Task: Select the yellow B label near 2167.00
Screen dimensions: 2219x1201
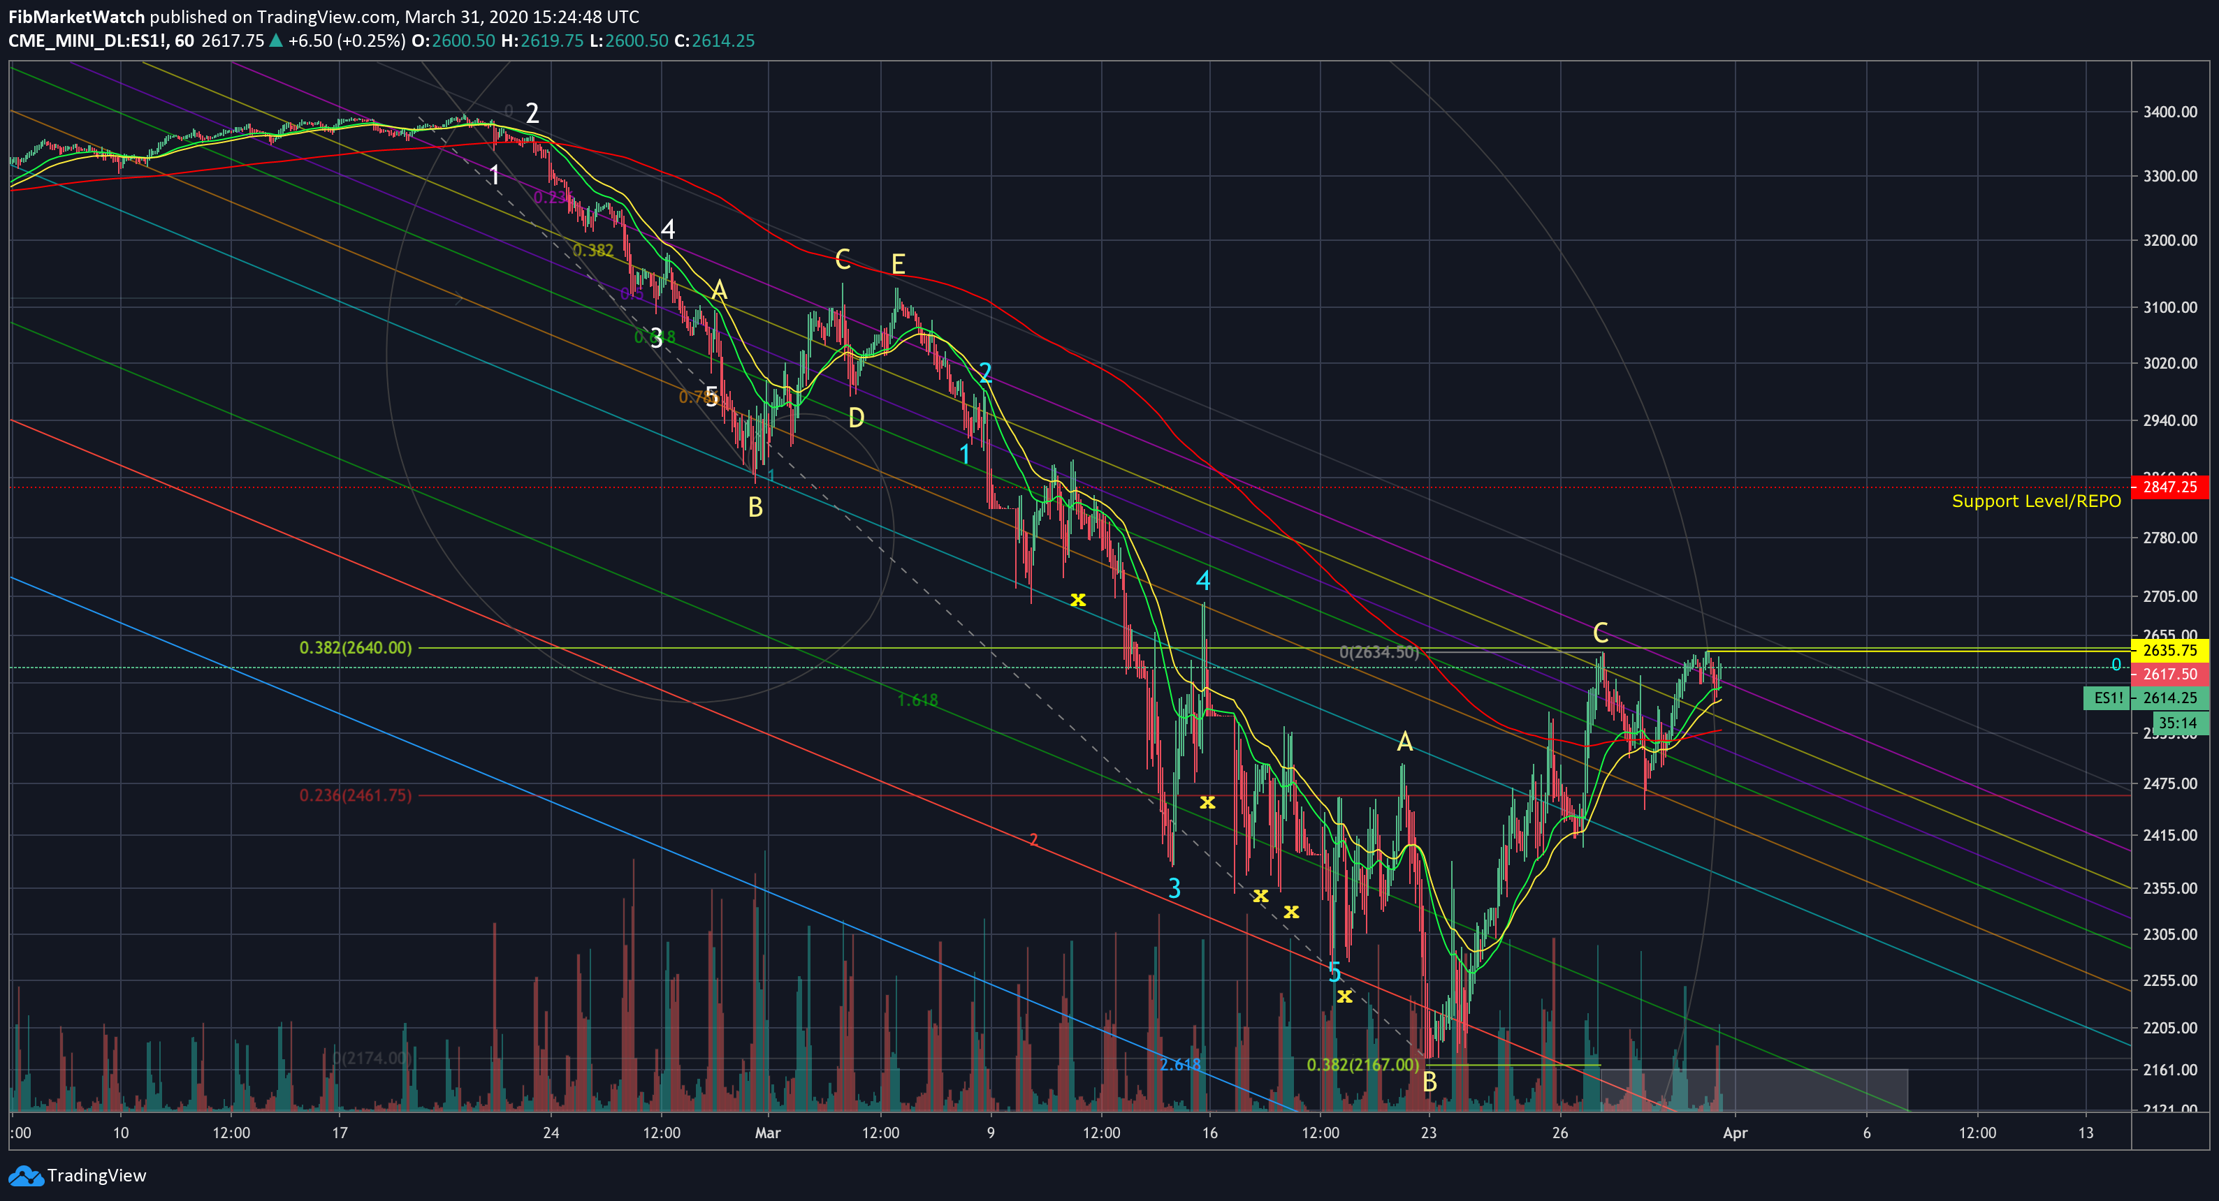Action: (x=1430, y=1082)
